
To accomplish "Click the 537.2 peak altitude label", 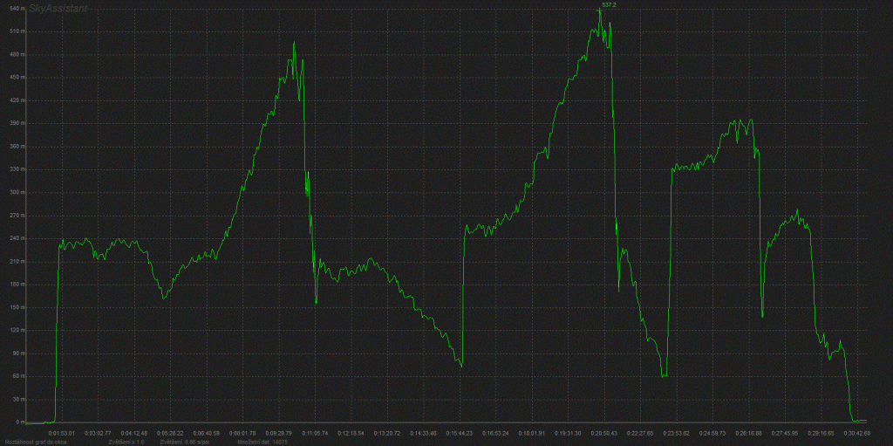I will click(x=609, y=5).
